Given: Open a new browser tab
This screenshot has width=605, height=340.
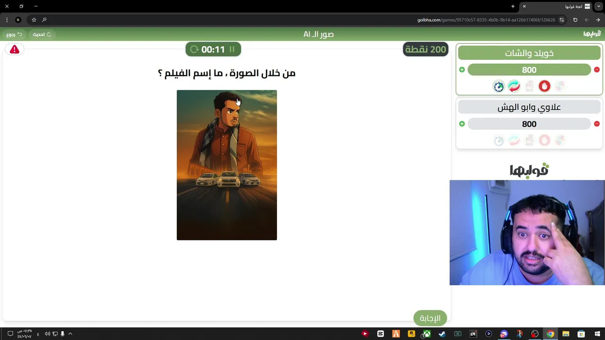Looking at the screenshot, I should pyautogui.click(x=513, y=7).
